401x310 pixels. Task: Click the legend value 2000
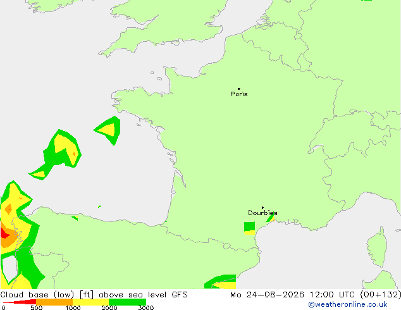point(109,307)
